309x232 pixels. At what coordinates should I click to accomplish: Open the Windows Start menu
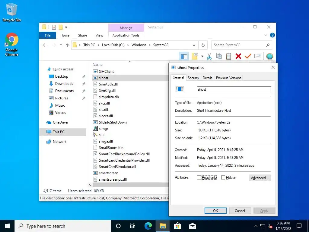[x=7, y=226]
